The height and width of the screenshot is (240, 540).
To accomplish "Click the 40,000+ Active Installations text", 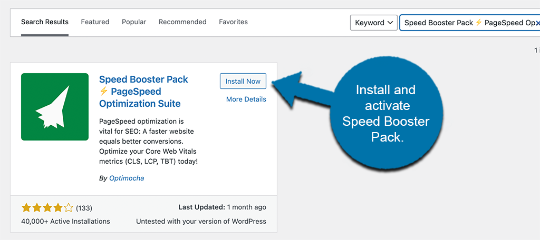I will [65, 222].
